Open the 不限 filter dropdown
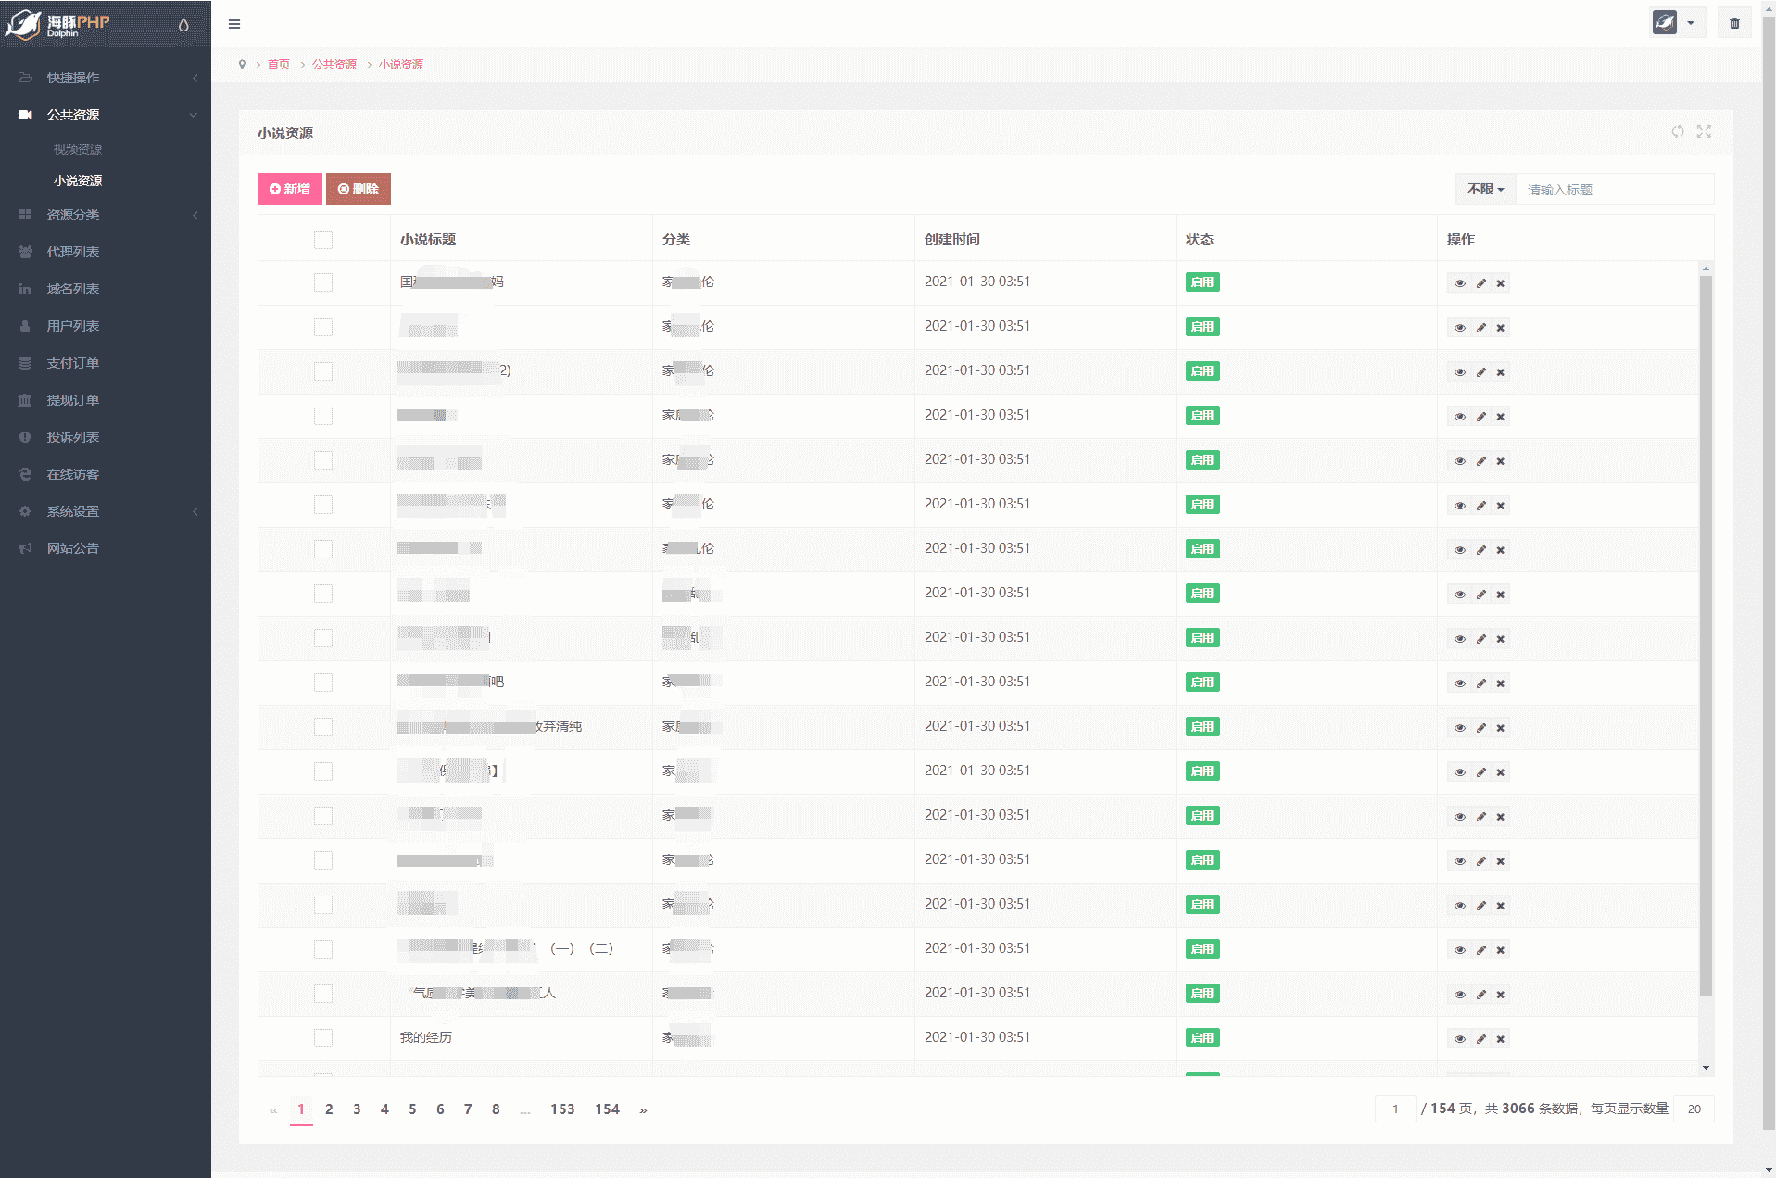Image resolution: width=1776 pixels, height=1178 pixels. (1485, 189)
